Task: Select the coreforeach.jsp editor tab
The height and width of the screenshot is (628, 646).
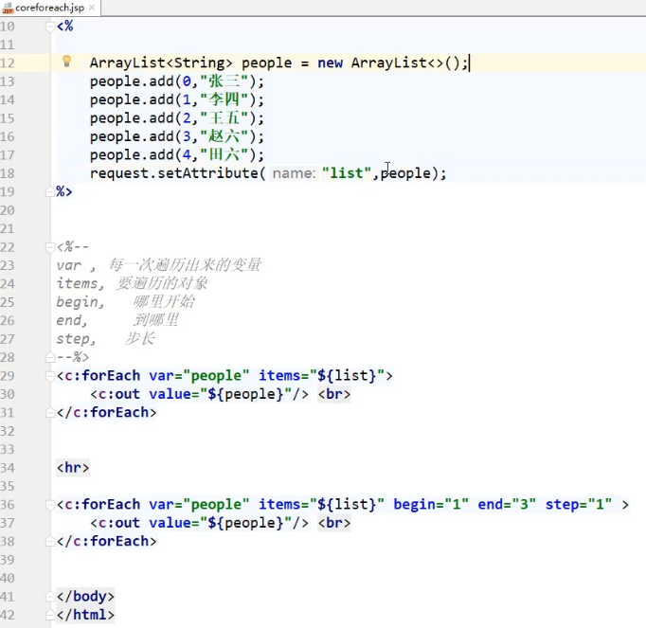Action: point(49,8)
